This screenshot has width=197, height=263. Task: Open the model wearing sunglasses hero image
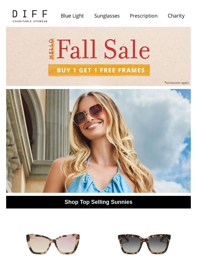click(98, 141)
